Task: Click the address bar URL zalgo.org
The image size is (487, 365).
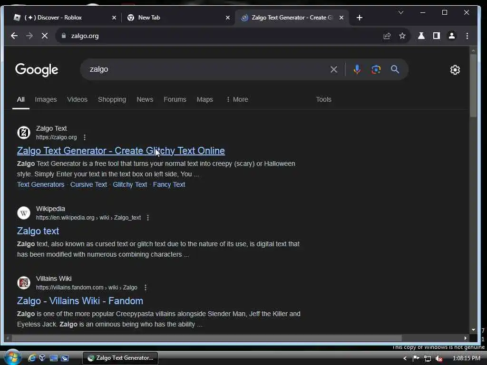Action: [x=85, y=36]
